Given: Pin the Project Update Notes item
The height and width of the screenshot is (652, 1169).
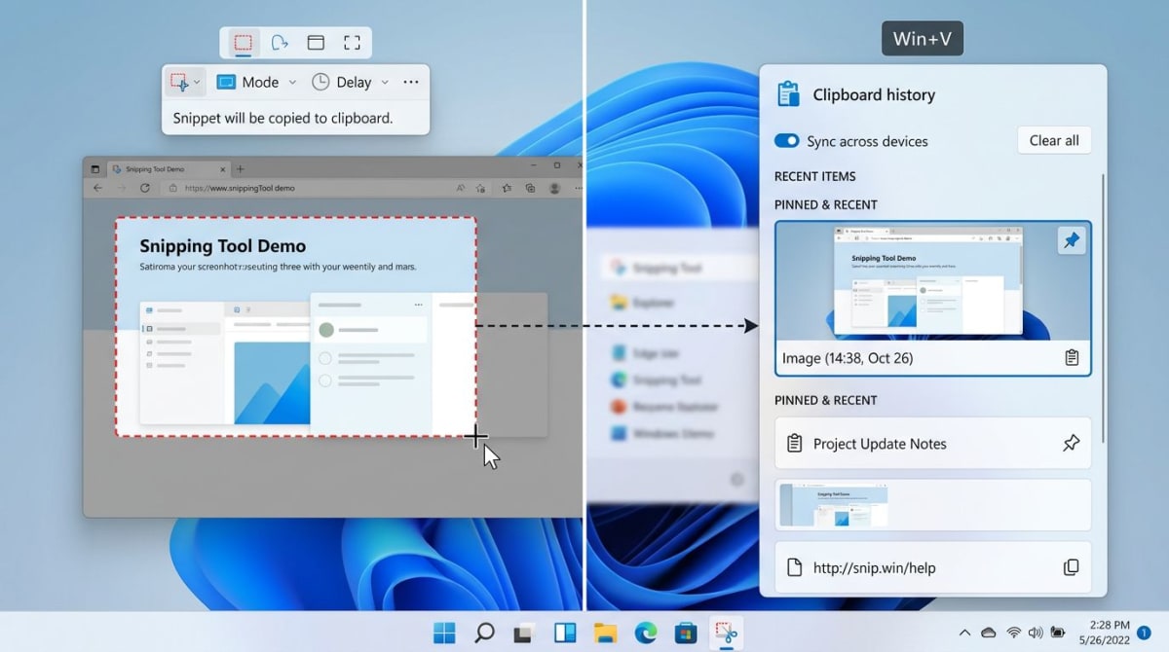Looking at the screenshot, I should pyautogui.click(x=1071, y=444).
